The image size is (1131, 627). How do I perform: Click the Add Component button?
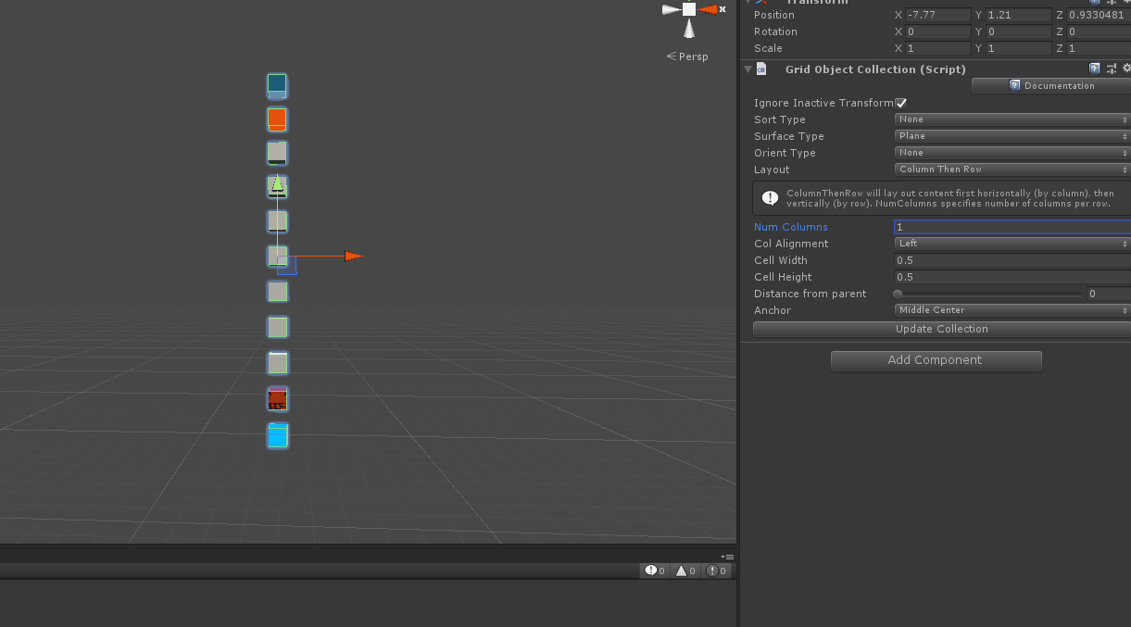point(936,360)
